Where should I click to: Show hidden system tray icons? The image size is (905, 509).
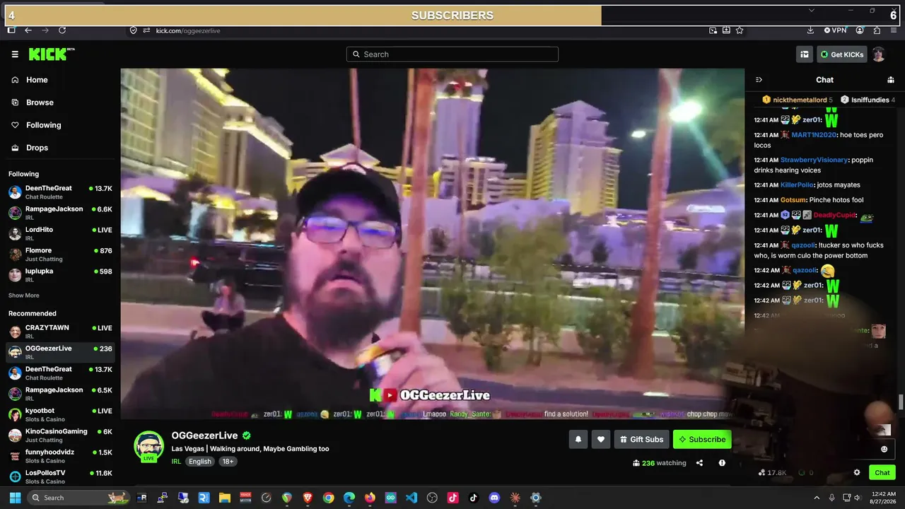[817, 498]
